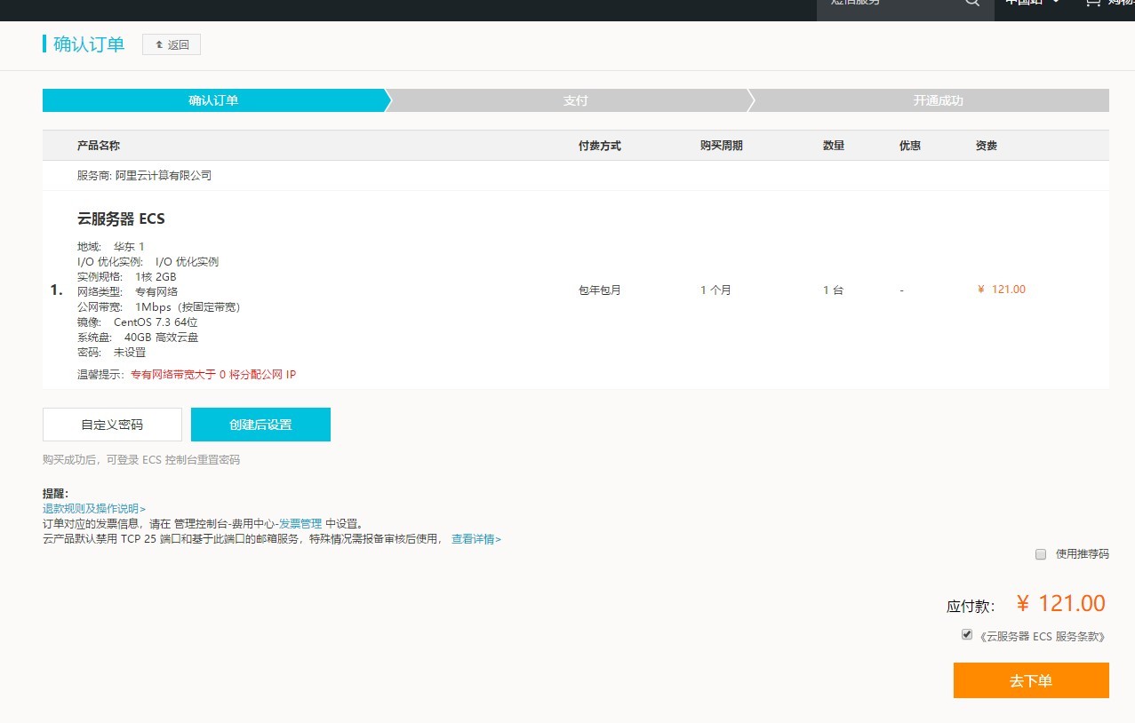Click the ¥ 121.00 price in the order row
Image resolution: width=1135 pixels, height=723 pixels.
[1001, 290]
